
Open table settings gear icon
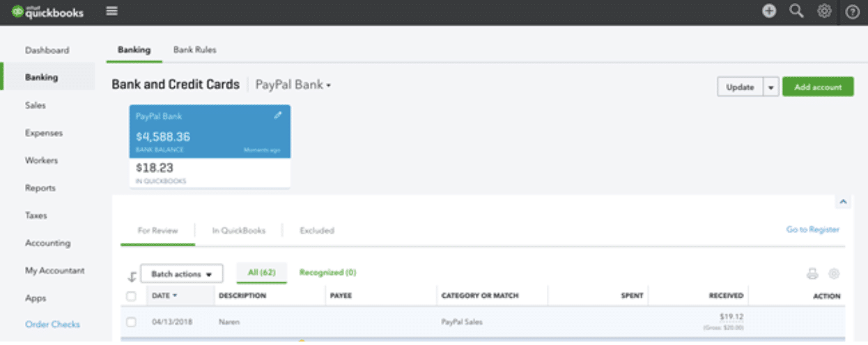click(x=834, y=274)
